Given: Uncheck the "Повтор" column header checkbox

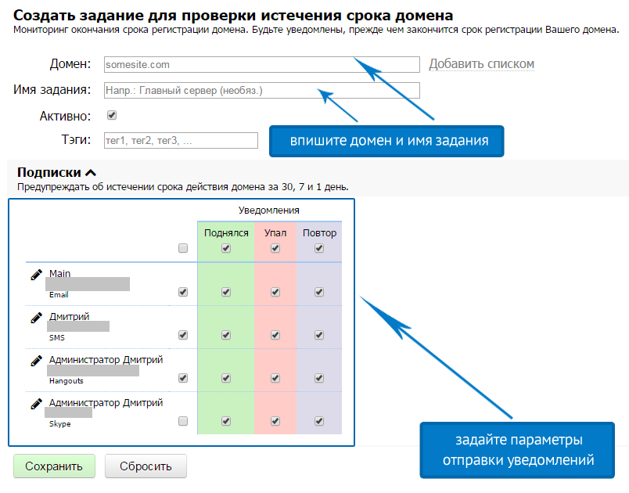Looking at the screenshot, I should tap(318, 247).
